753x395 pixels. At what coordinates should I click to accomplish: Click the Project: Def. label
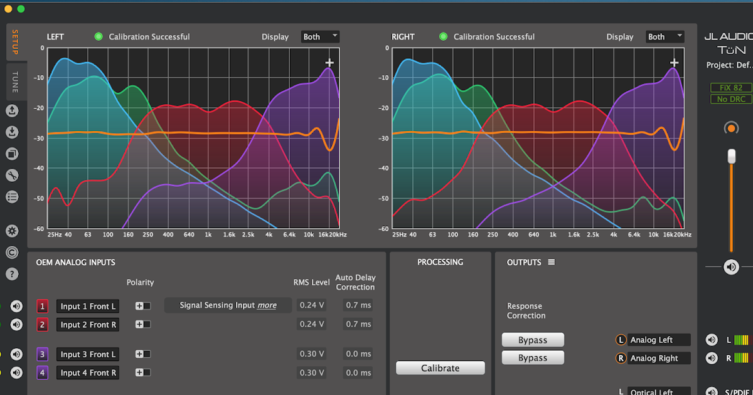pyautogui.click(x=729, y=65)
